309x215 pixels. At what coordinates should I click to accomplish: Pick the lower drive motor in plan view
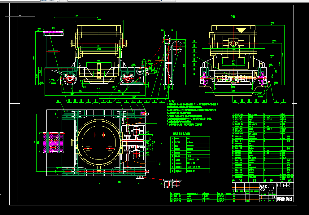pos(136,154)
